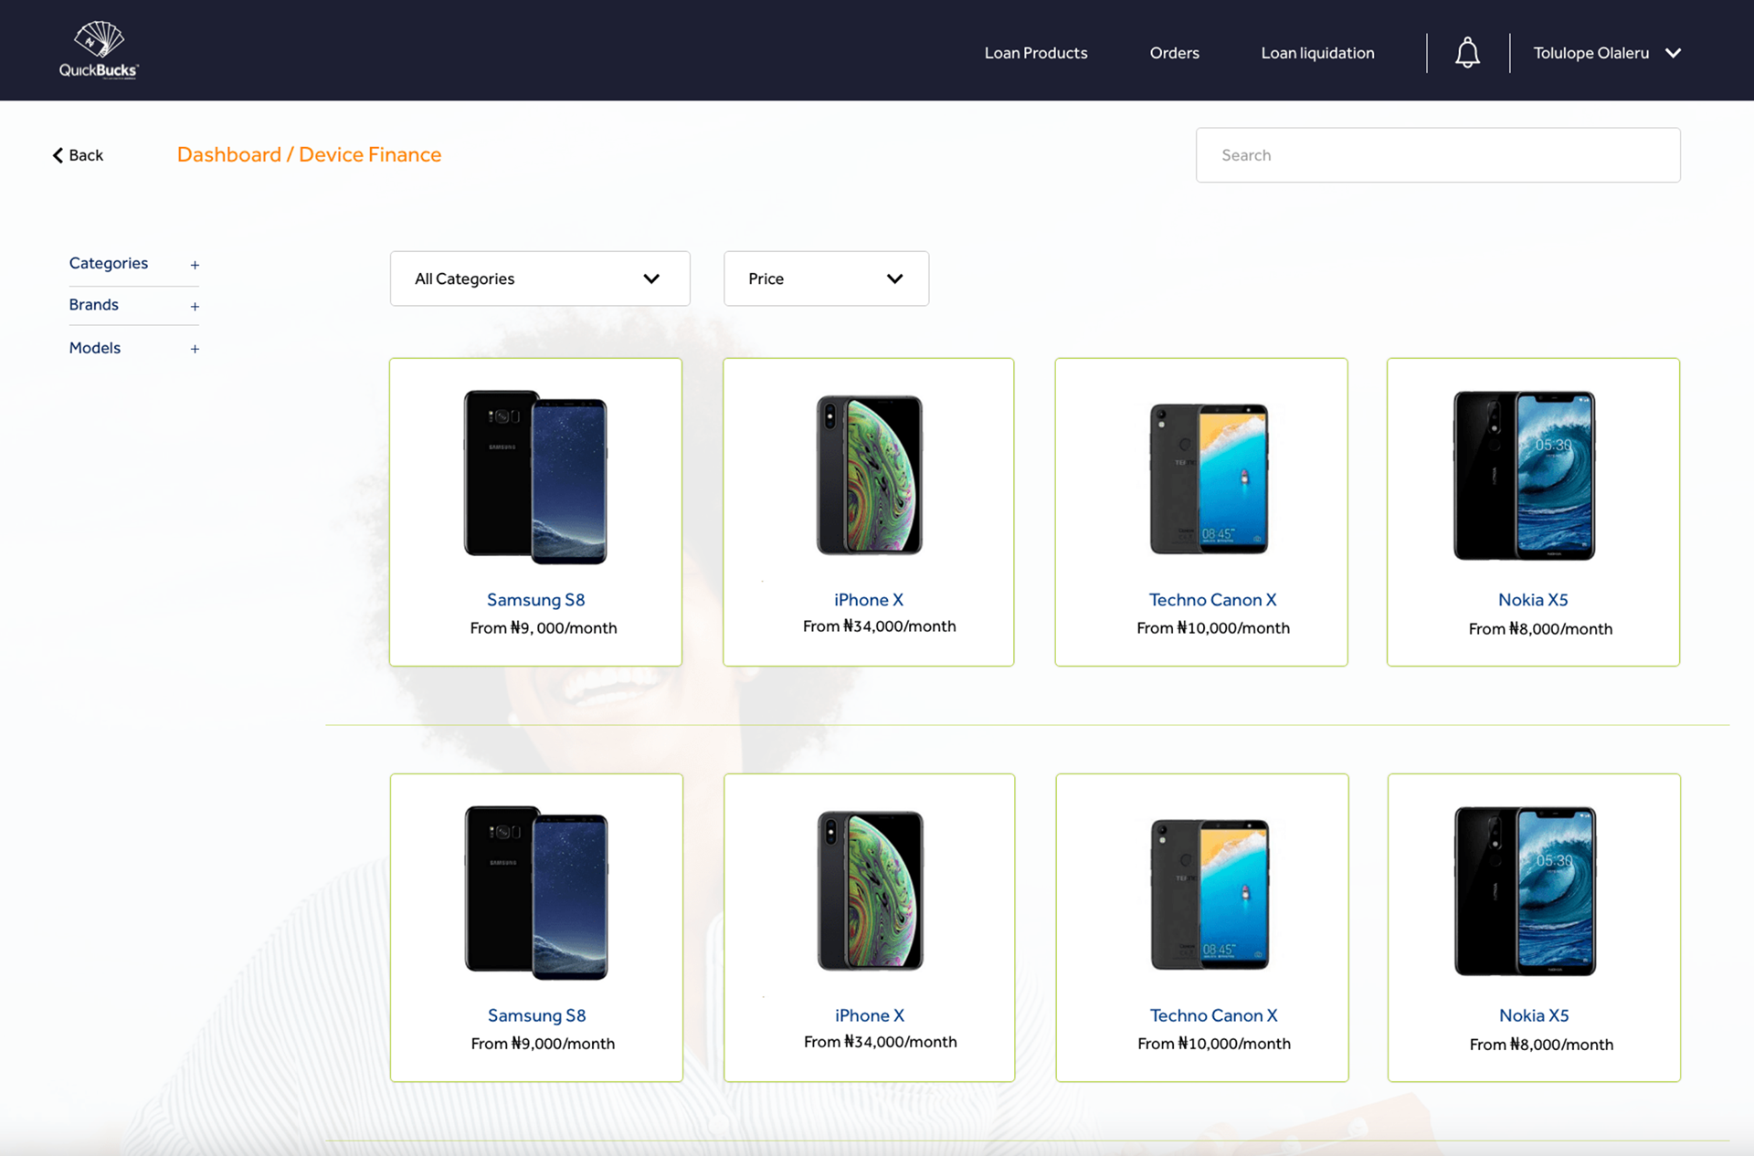Open the notifications bell

pyautogui.click(x=1467, y=53)
